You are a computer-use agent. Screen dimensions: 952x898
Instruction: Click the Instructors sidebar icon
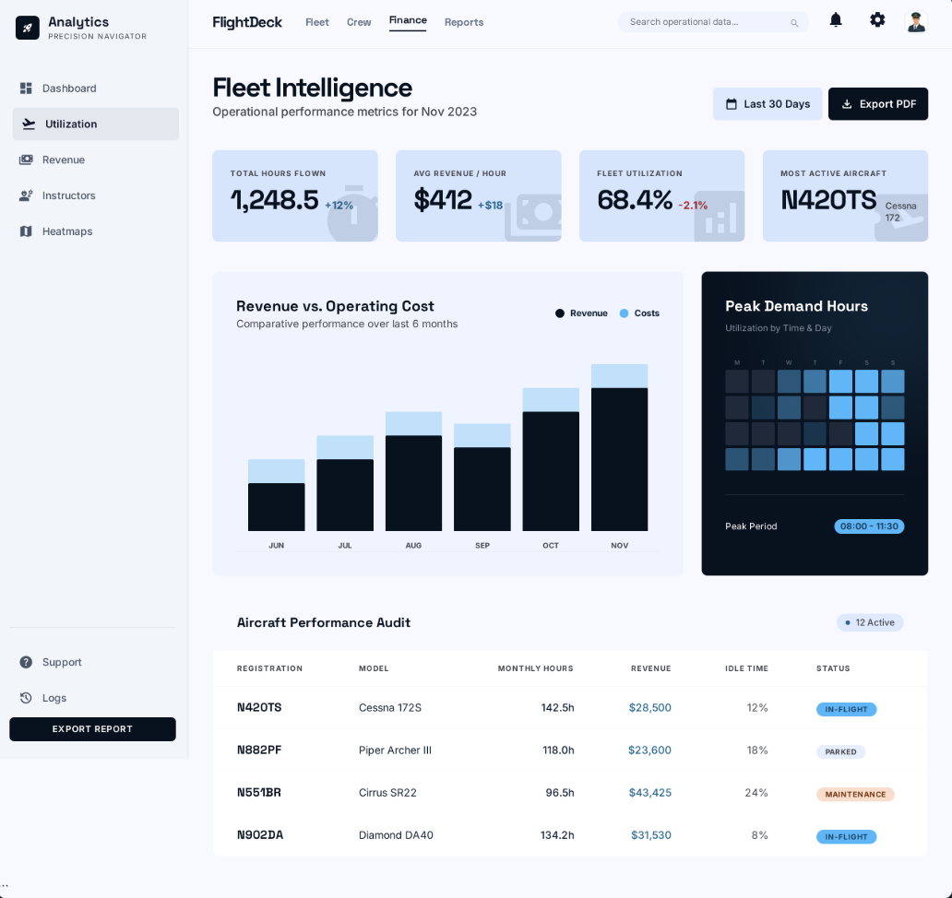[25, 195]
